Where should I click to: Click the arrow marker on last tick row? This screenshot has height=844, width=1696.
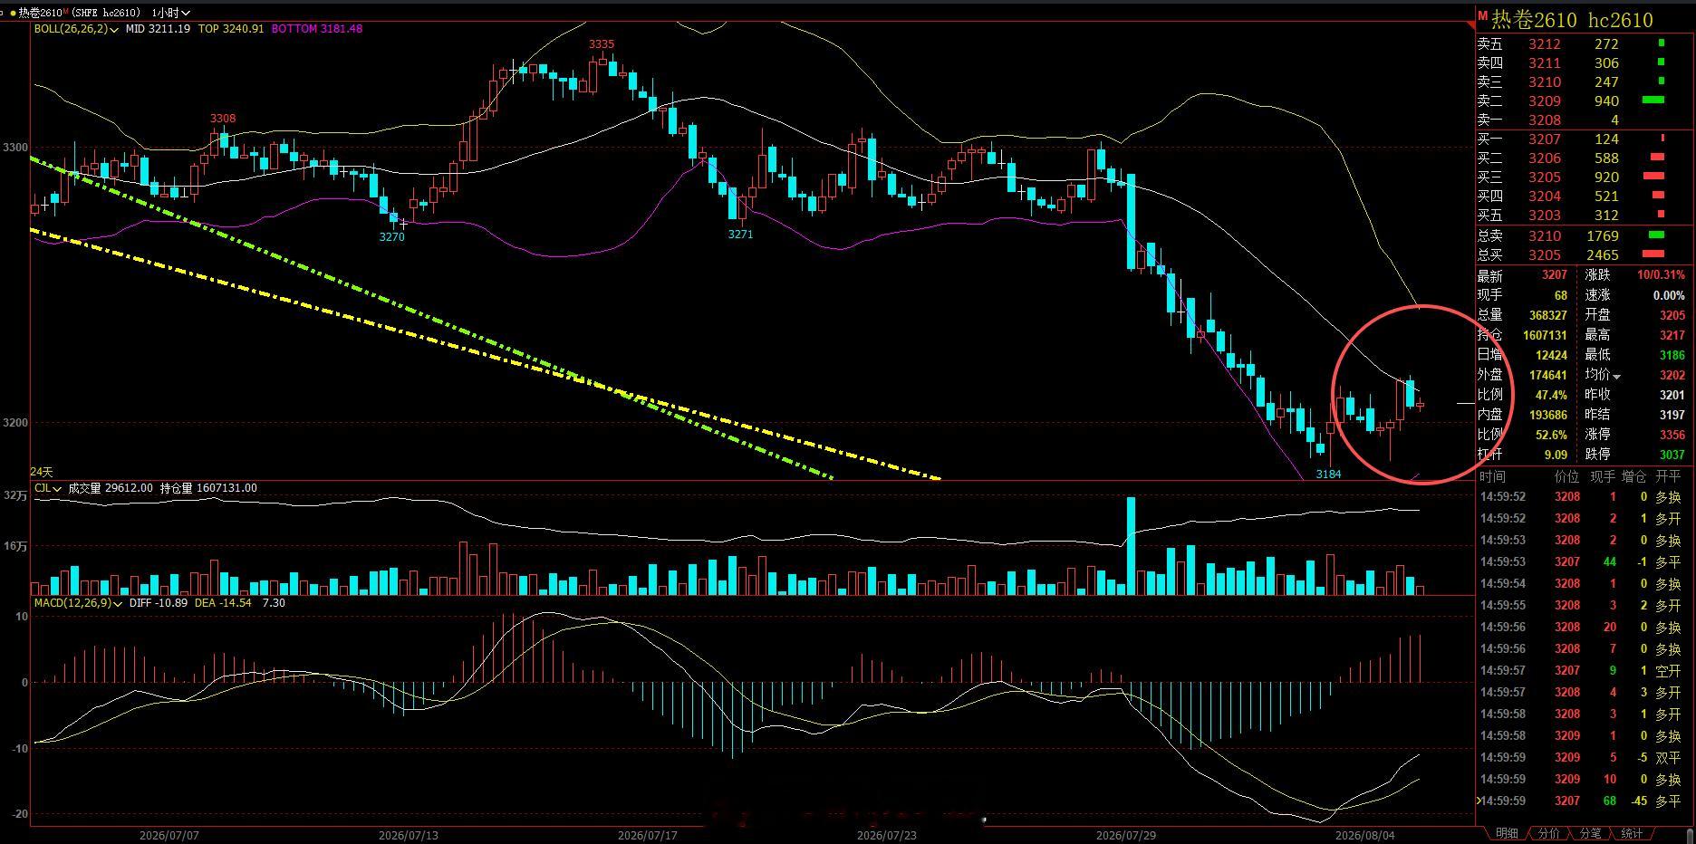click(x=1479, y=801)
